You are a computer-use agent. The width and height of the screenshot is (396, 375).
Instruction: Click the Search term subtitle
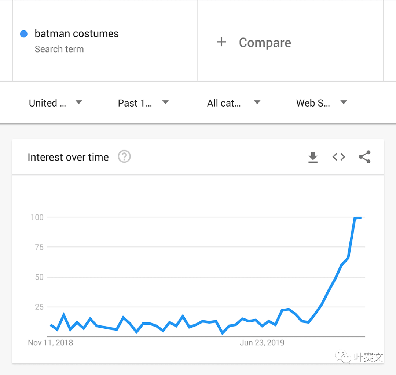(x=59, y=49)
